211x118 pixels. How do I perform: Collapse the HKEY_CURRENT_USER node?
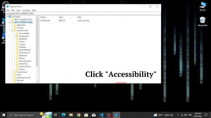pyautogui.click(x=10, y=22)
